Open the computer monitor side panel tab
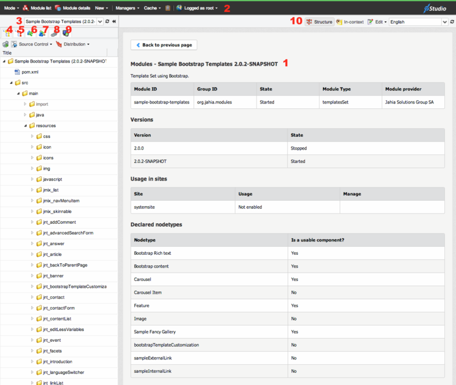Image resolution: width=456 pixels, height=385 pixels. click(x=66, y=33)
